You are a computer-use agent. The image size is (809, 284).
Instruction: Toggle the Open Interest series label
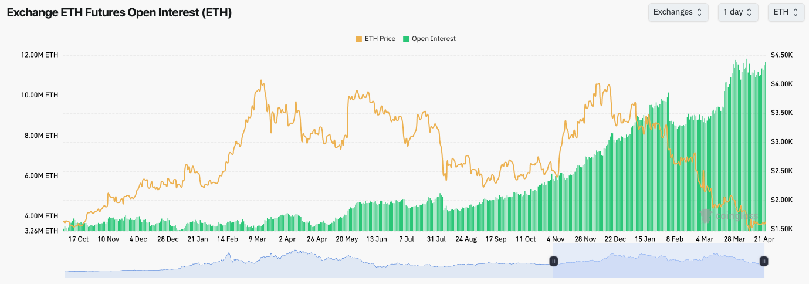pyautogui.click(x=434, y=39)
